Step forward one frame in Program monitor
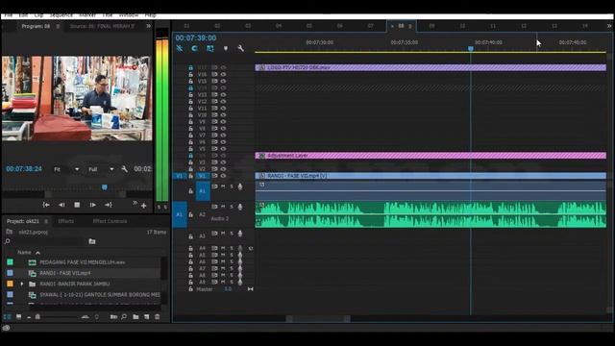Image resolution: width=615 pixels, height=346 pixels. click(x=92, y=205)
